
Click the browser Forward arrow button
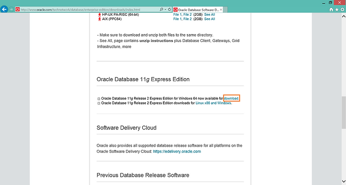(x=11, y=10)
